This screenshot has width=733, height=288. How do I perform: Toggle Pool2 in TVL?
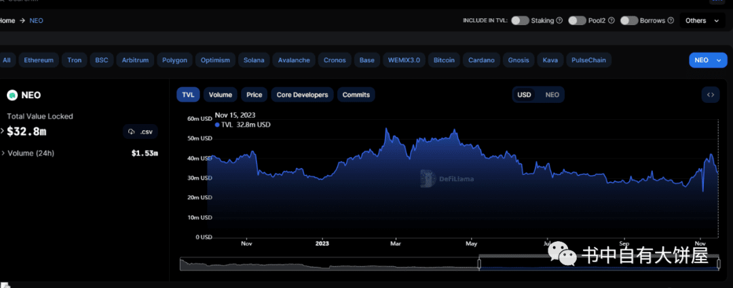578,20
